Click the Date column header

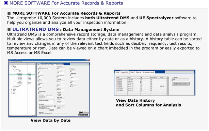[121, 78]
